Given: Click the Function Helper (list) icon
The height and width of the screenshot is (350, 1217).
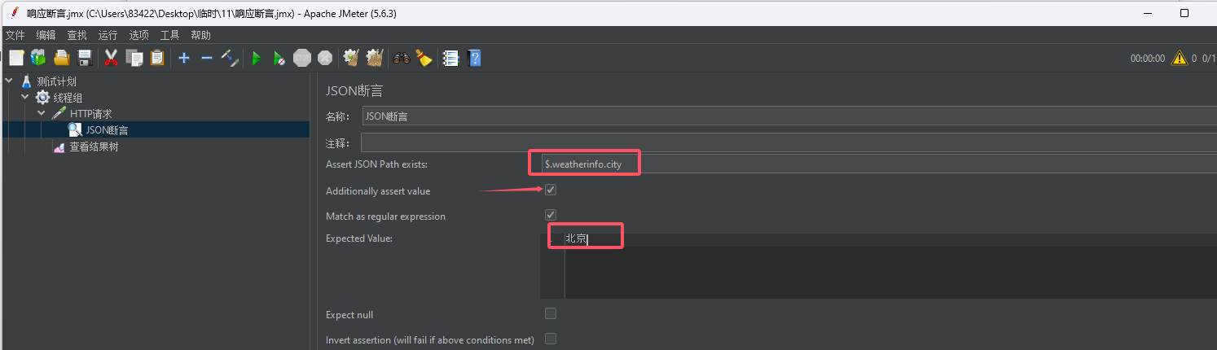Looking at the screenshot, I should tap(450, 58).
